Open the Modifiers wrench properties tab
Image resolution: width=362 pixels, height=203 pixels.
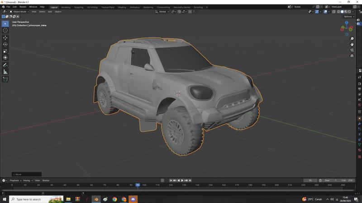click(359, 124)
